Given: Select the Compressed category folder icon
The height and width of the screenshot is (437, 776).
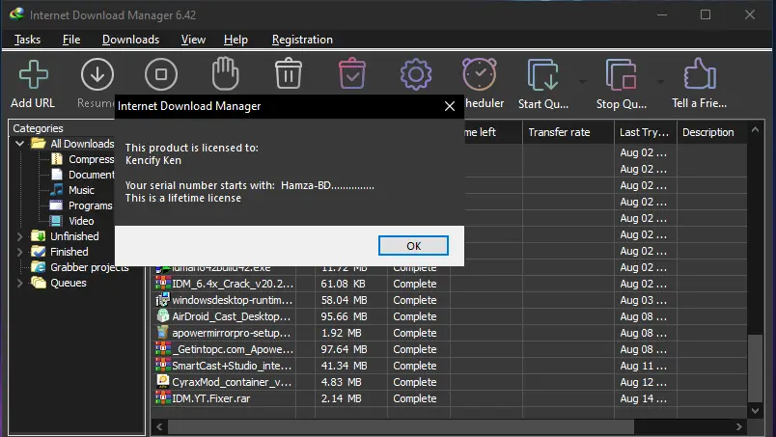Looking at the screenshot, I should 57,159.
